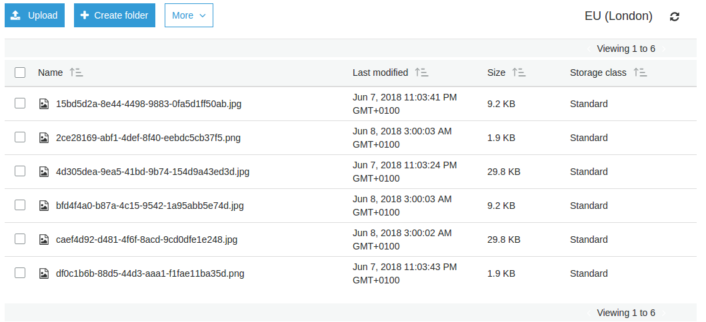Image resolution: width=706 pixels, height=322 pixels.
Task: Click the Upload button
Action: pyautogui.click(x=35, y=15)
